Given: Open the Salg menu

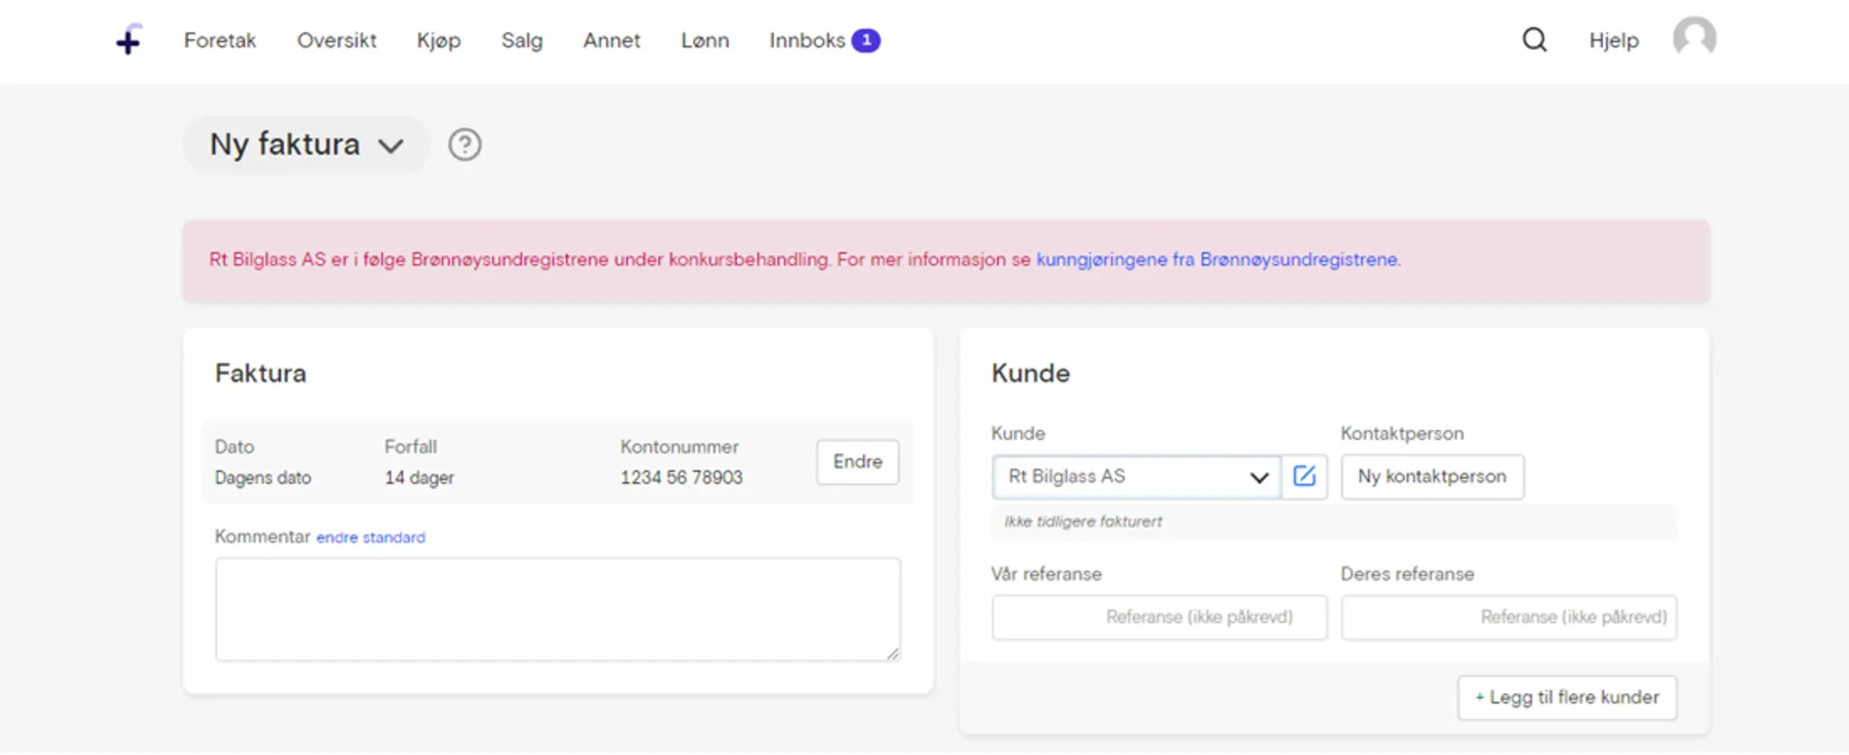Looking at the screenshot, I should tap(521, 40).
